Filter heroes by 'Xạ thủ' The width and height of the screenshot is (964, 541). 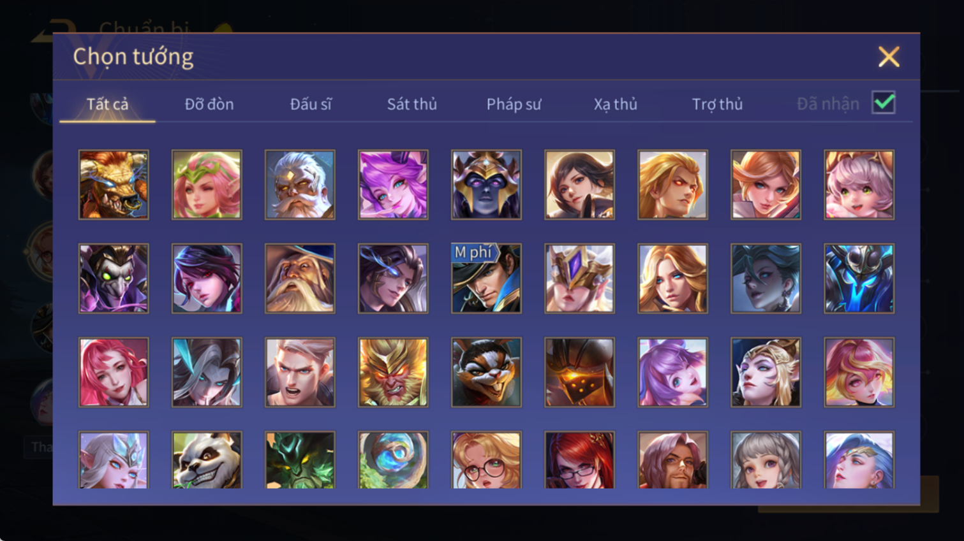tap(615, 104)
